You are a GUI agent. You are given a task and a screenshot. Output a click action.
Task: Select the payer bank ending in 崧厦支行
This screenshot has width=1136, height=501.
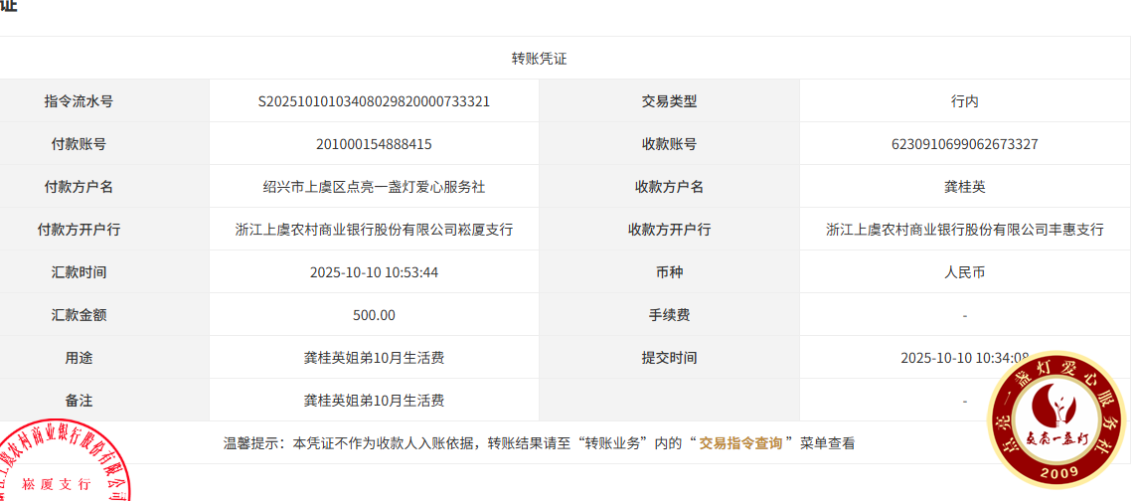click(x=374, y=230)
